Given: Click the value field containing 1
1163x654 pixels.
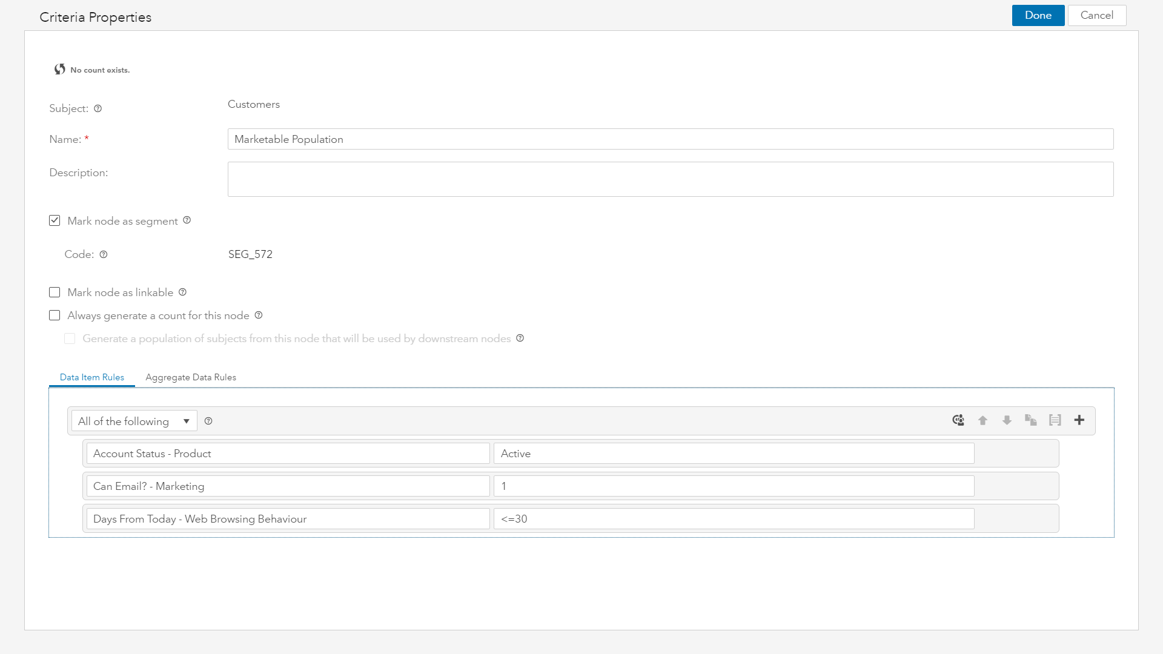Looking at the screenshot, I should click(x=734, y=486).
